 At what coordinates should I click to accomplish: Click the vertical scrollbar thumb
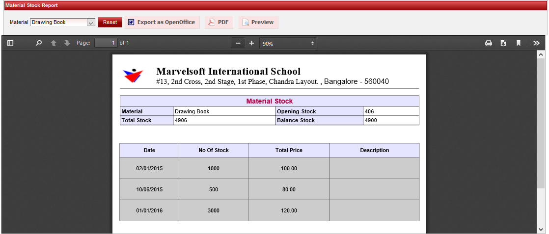541,123
